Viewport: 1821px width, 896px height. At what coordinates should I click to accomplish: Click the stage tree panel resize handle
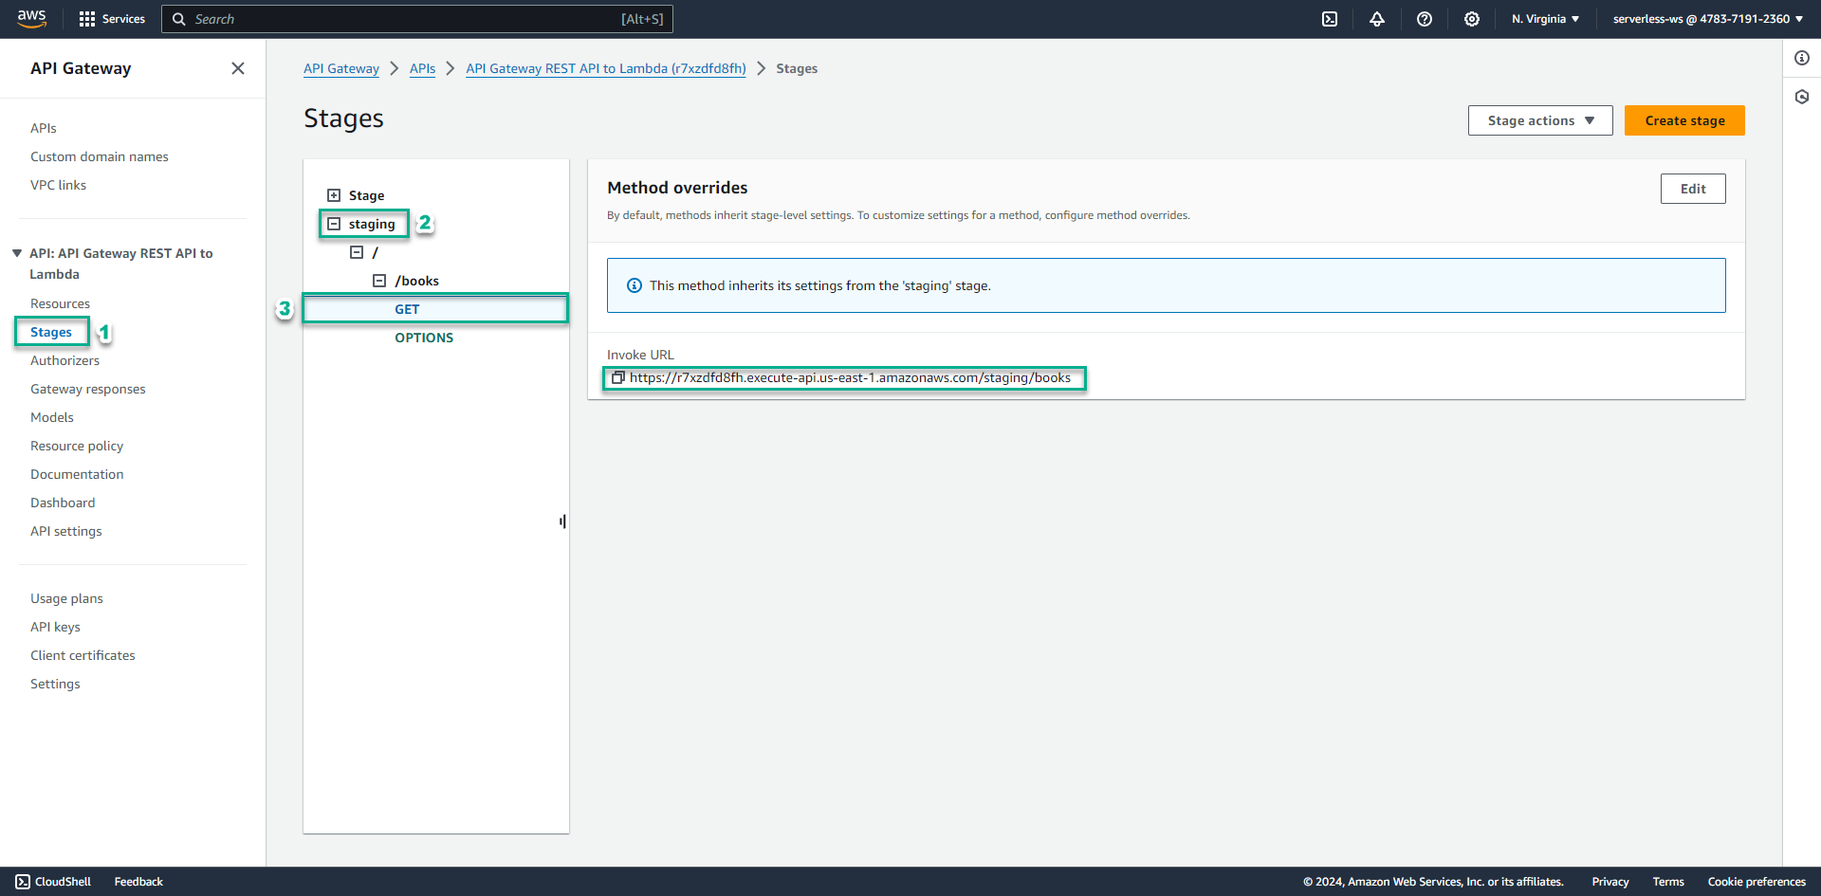point(562,521)
